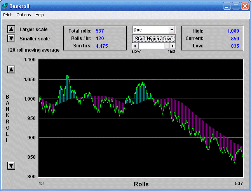Click the Bankroll app icon in the title bar
251x191 pixels.
5,6
